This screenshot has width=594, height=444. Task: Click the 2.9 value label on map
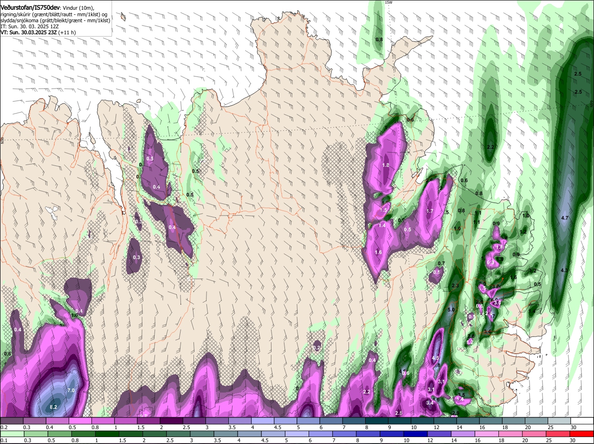pos(455,413)
